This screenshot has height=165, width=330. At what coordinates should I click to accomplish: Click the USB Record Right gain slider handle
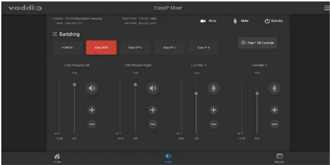135,84
